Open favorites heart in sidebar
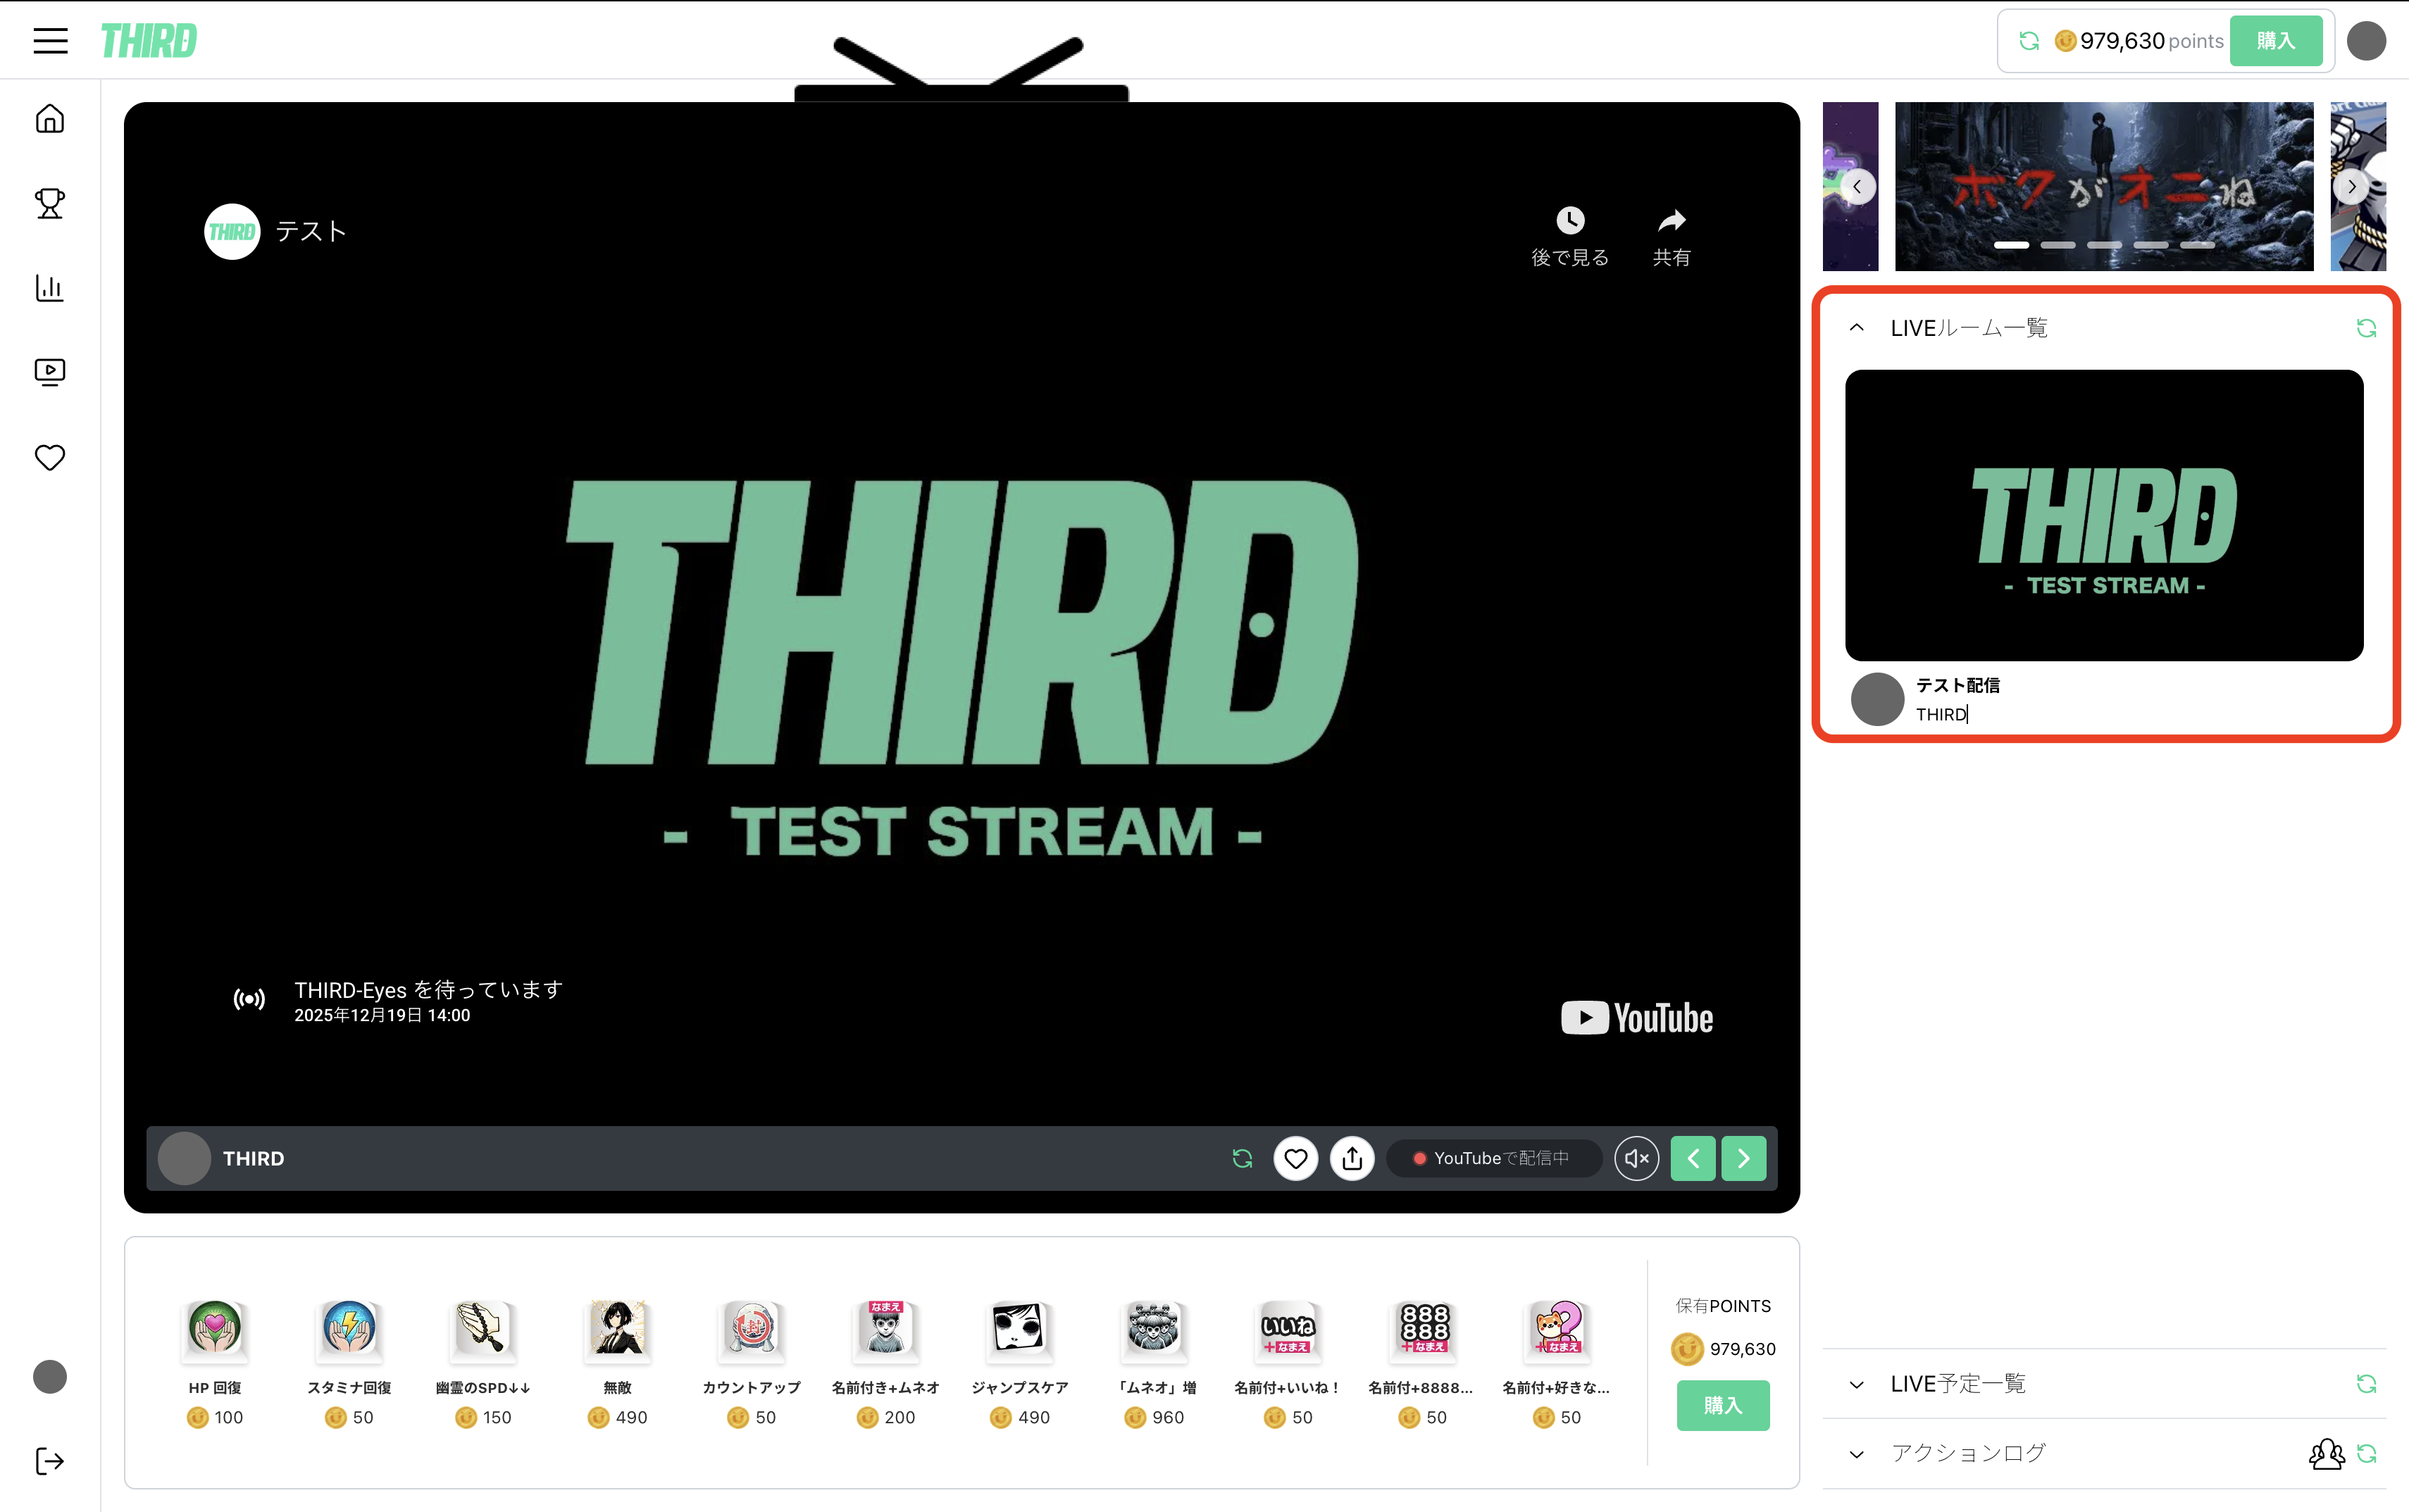Screen dimensions: 2409x1512 click(x=50, y=457)
